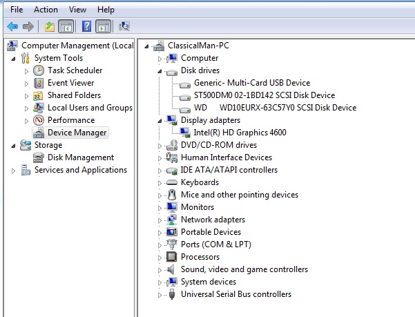
Task: Click the Back arrow toolbar icon
Action: click(x=12, y=26)
